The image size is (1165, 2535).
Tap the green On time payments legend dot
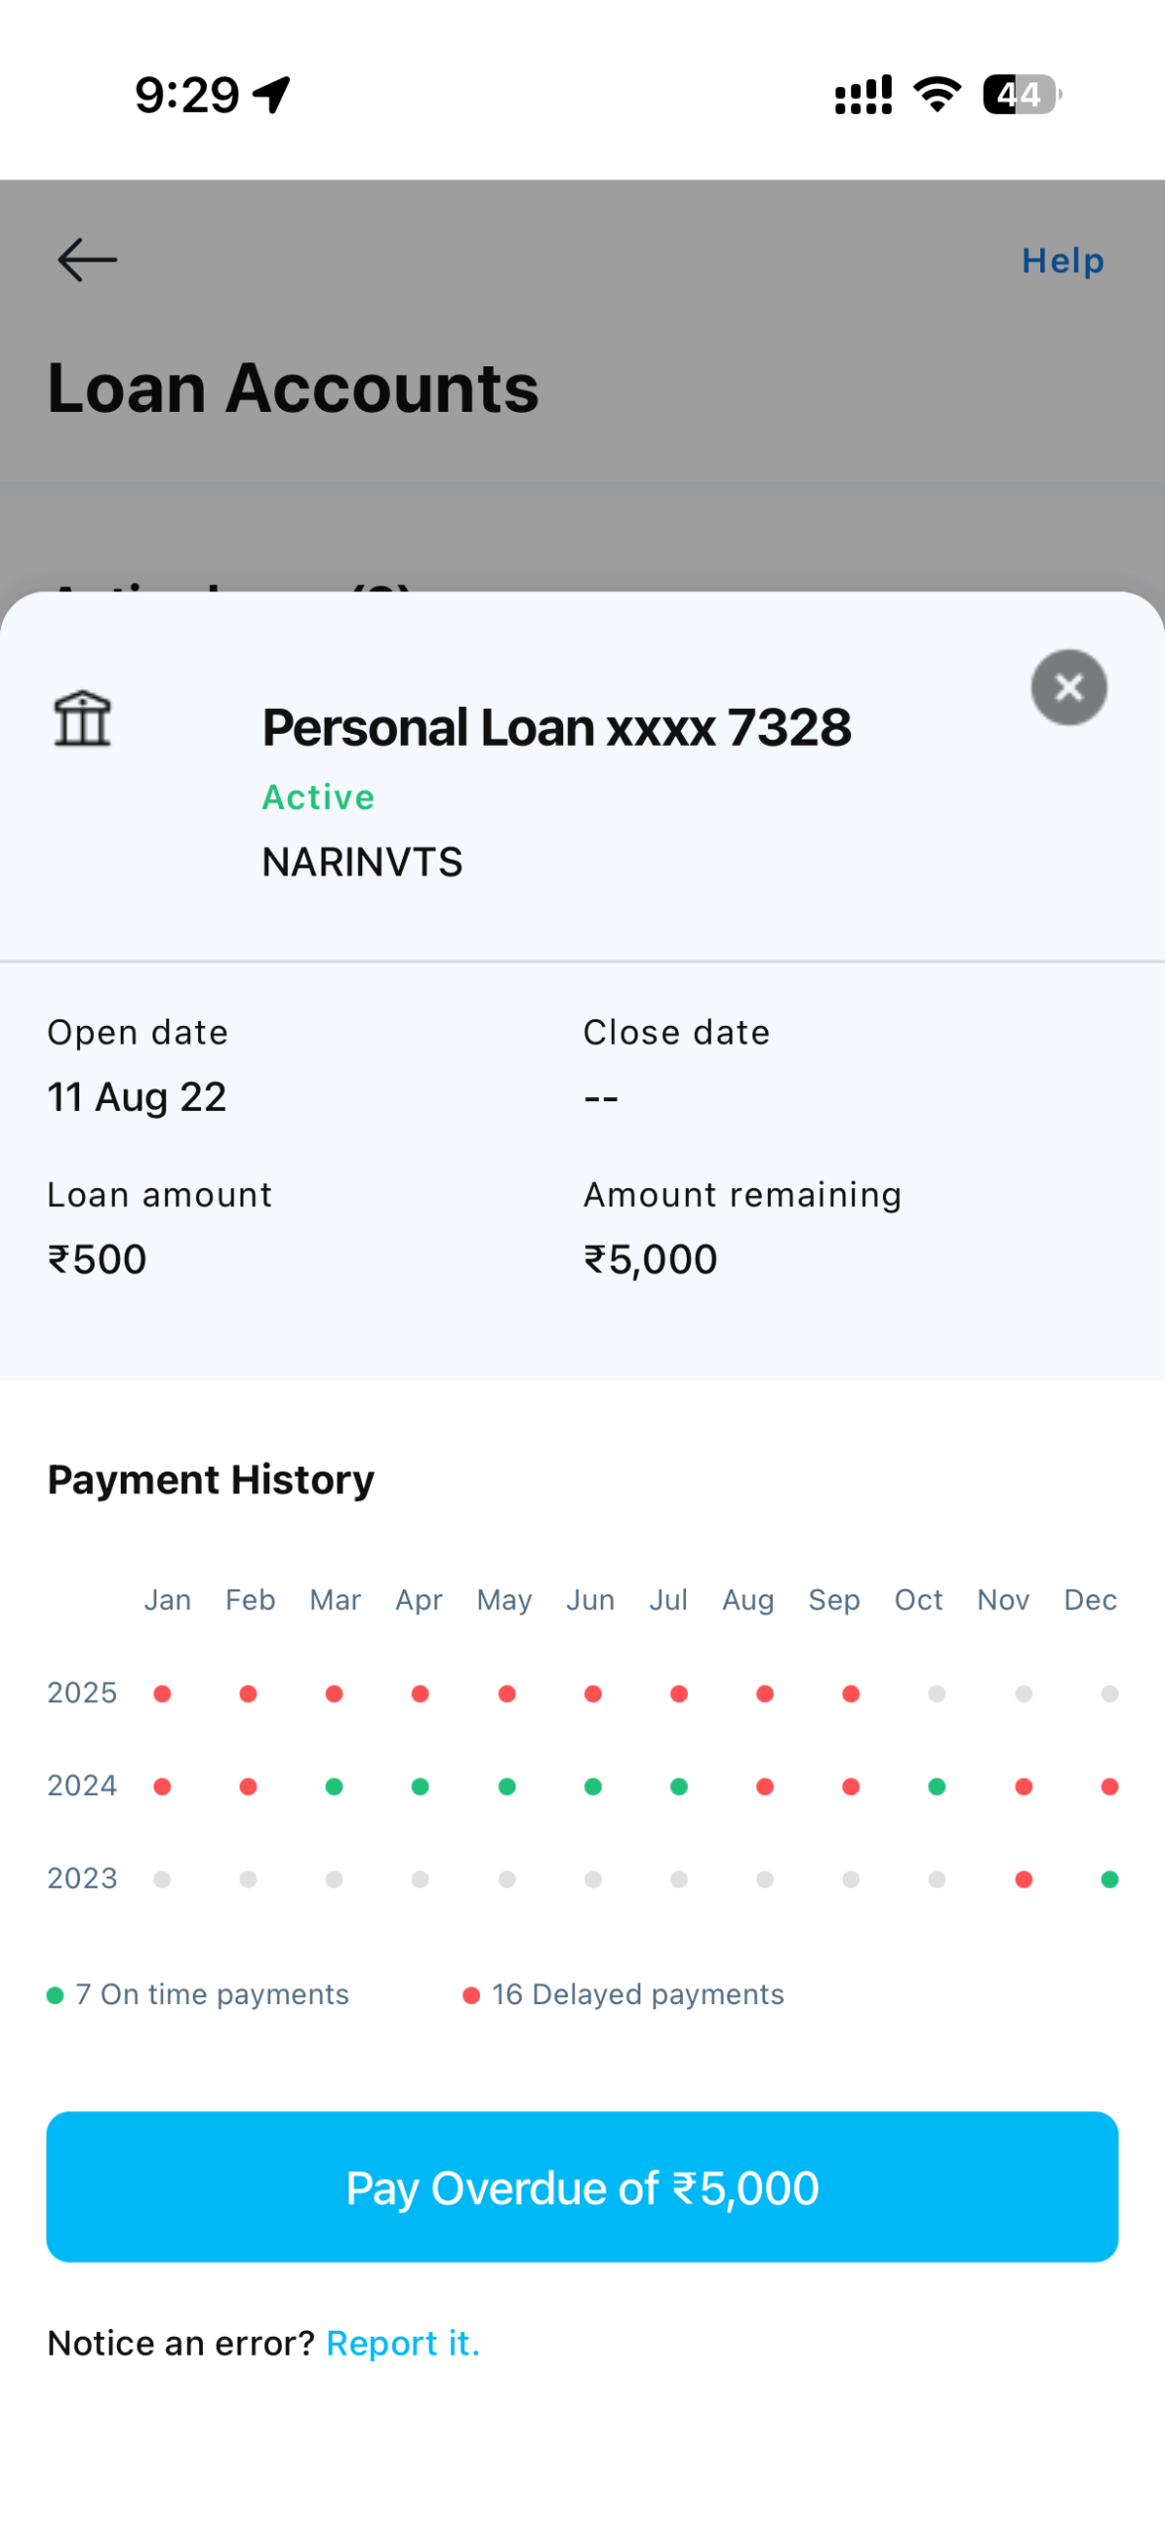[55, 1994]
